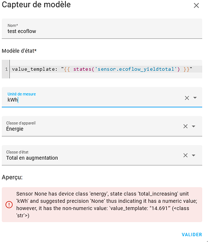Click the Aperçu section label
The image size is (208, 242).
click(12, 177)
